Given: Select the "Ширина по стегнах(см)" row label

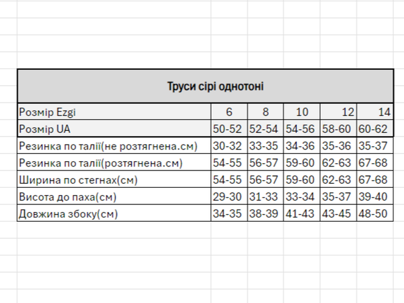Looking at the screenshot, I should [114, 180].
